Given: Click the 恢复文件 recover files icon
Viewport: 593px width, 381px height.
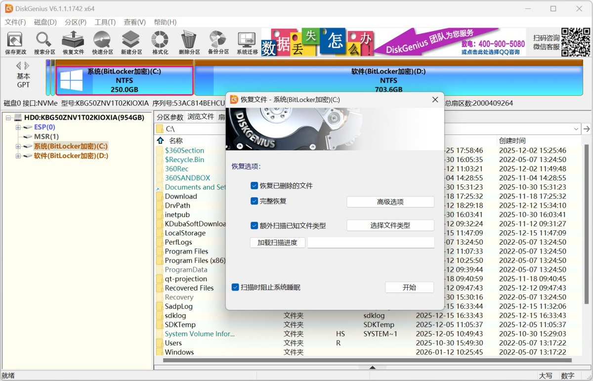Looking at the screenshot, I should 73,42.
